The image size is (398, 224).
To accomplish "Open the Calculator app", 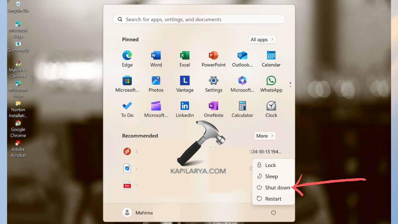I will [x=242, y=109].
